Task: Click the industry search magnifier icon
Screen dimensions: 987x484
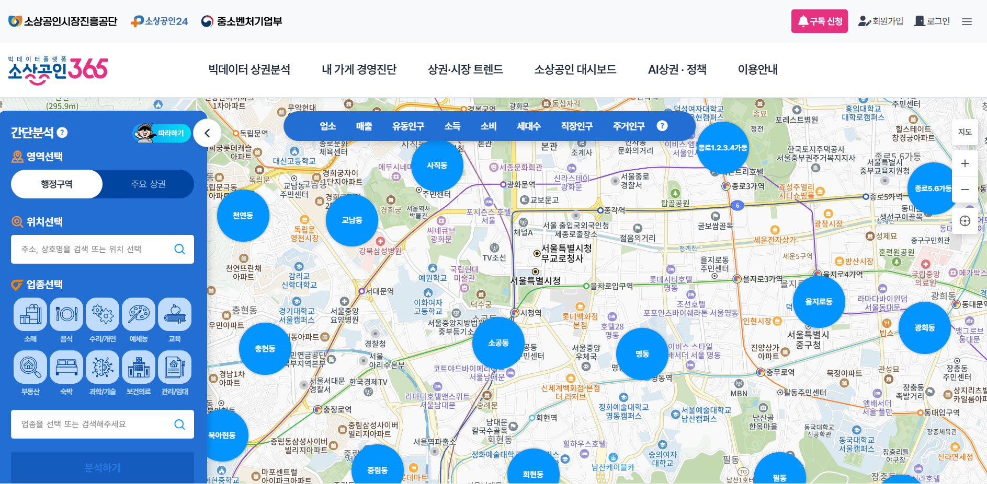Action: pos(179,424)
